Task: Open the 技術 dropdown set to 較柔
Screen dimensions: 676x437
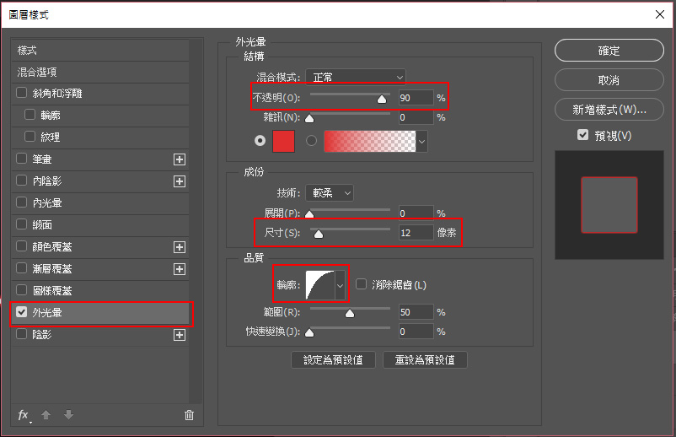Action: 330,193
